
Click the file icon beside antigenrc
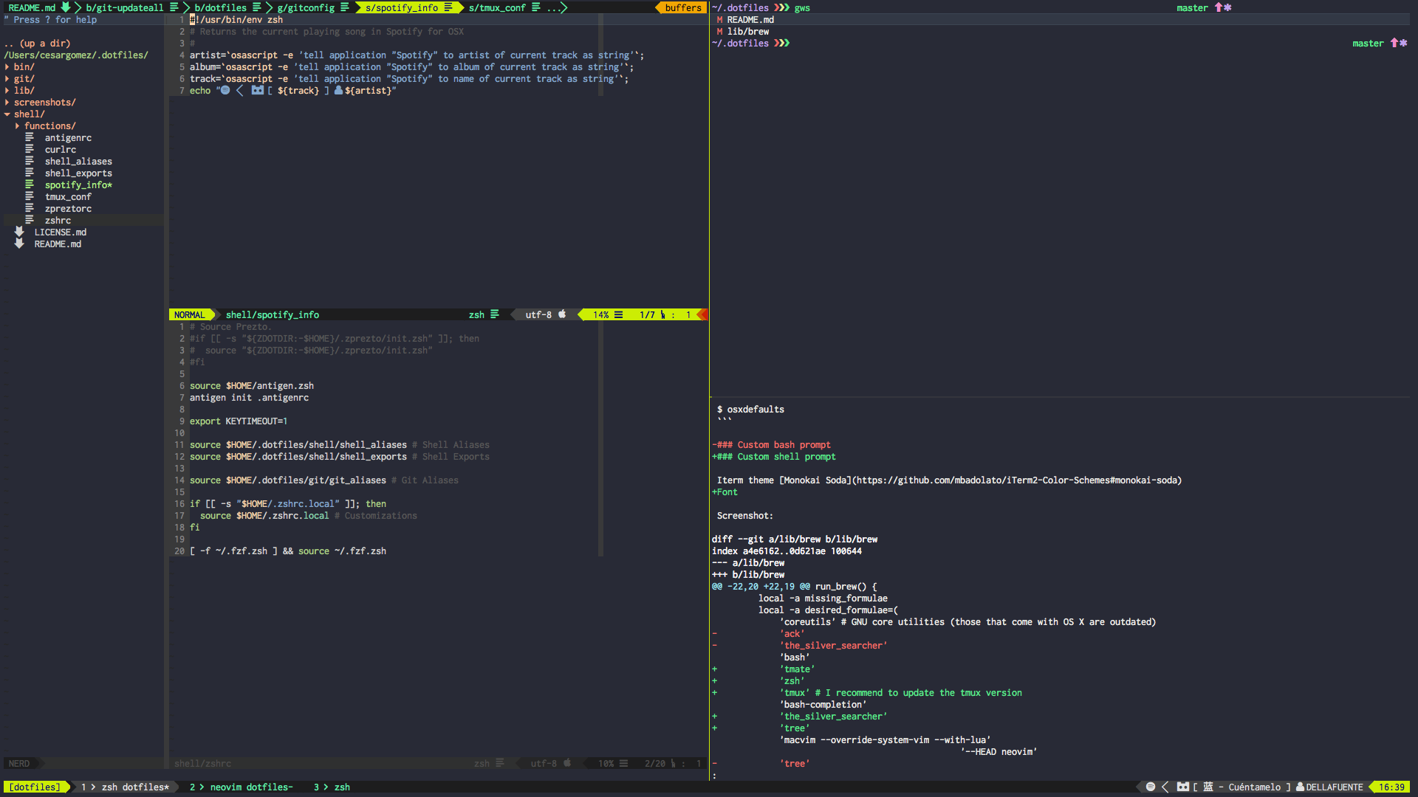[30, 137]
